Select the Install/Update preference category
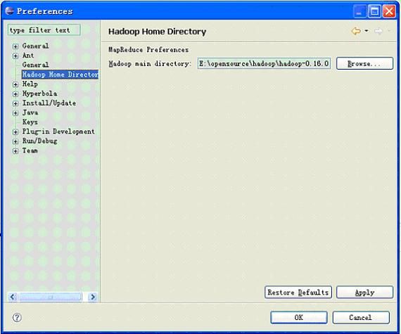The width and height of the screenshot is (401, 334). point(49,103)
